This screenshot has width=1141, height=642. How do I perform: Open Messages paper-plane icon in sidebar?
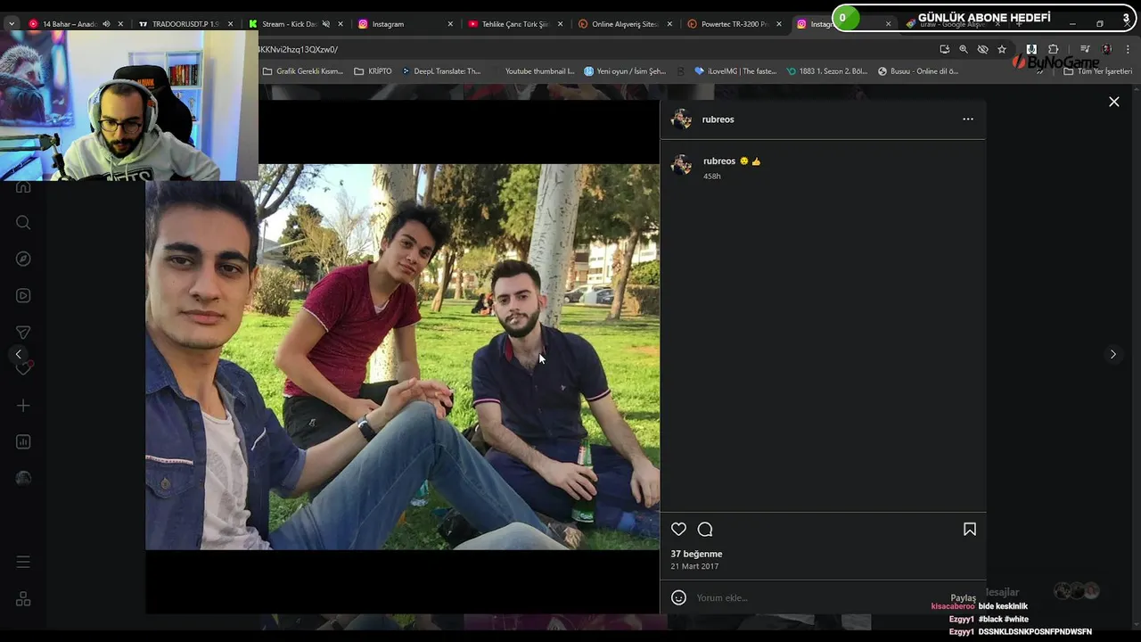pyautogui.click(x=23, y=332)
